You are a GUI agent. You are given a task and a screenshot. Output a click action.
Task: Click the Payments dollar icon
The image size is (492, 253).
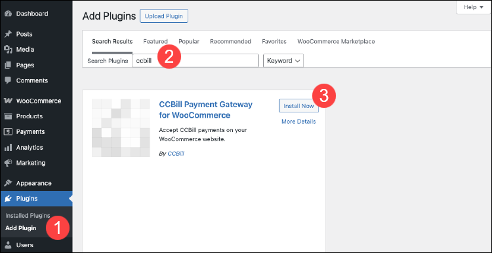pos(8,131)
